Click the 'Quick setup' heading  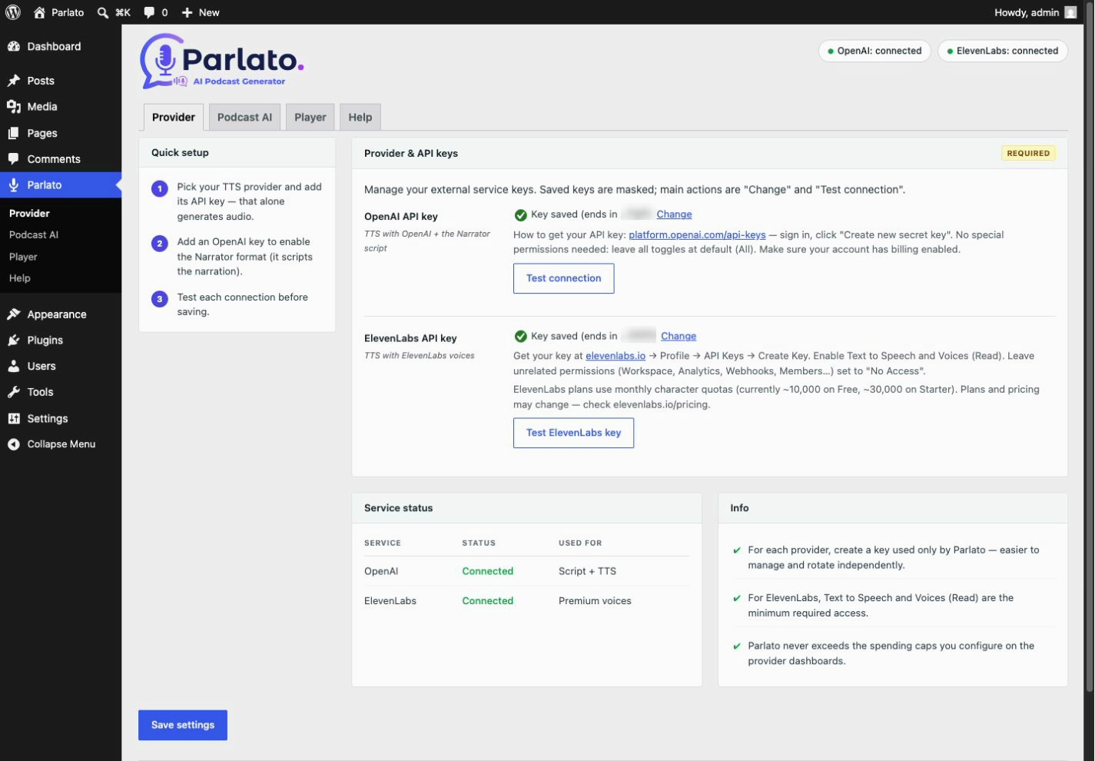pyautogui.click(x=180, y=152)
